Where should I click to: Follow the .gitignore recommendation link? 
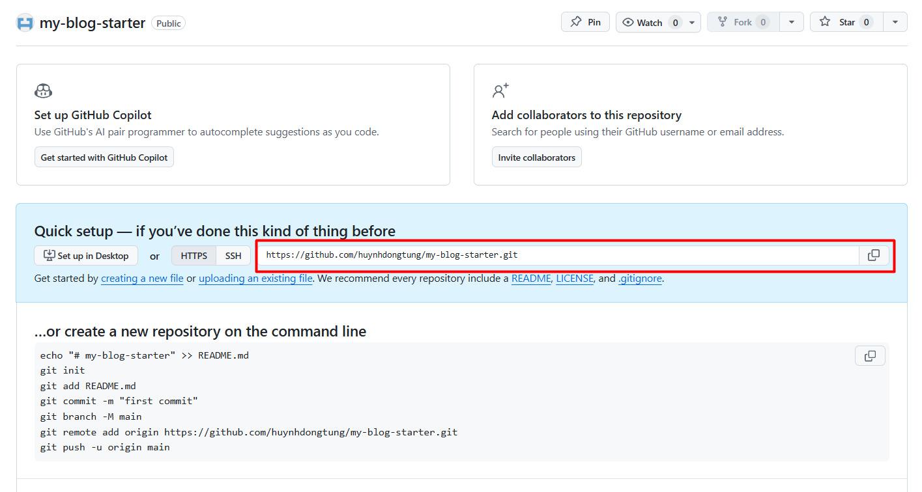point(640,279)
